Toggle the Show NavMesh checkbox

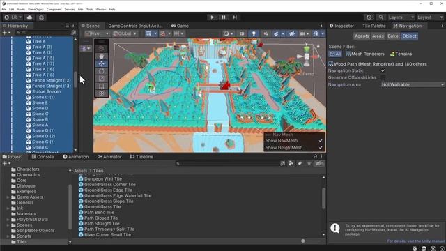click(321, 141)
